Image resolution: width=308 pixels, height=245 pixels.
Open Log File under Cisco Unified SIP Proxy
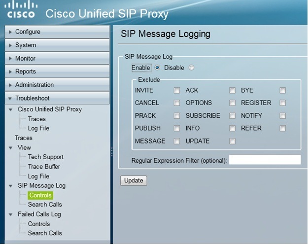38,128
